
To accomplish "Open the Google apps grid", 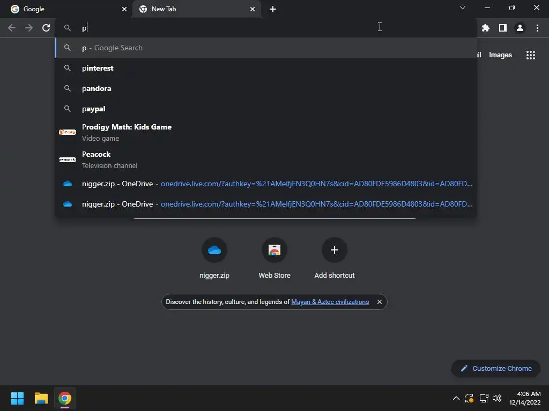I will [x=531, y=55].
